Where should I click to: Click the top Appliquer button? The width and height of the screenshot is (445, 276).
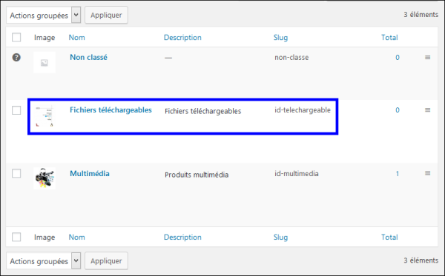pos(106,15)
